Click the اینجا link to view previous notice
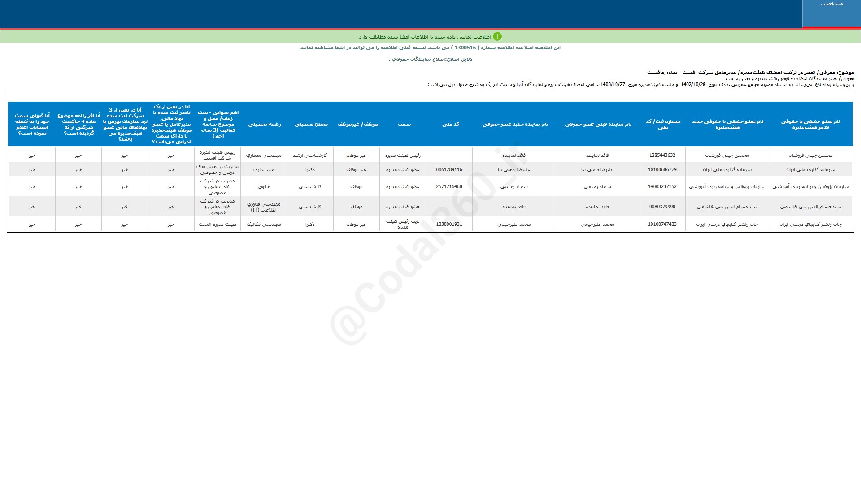 (341, 48)
